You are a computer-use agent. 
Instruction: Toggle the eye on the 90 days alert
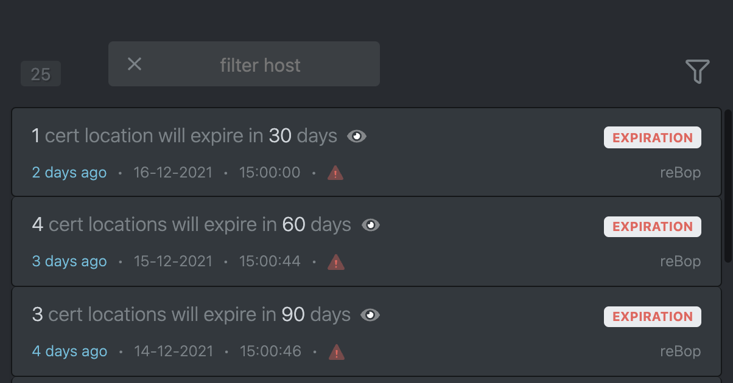point(371,315)
